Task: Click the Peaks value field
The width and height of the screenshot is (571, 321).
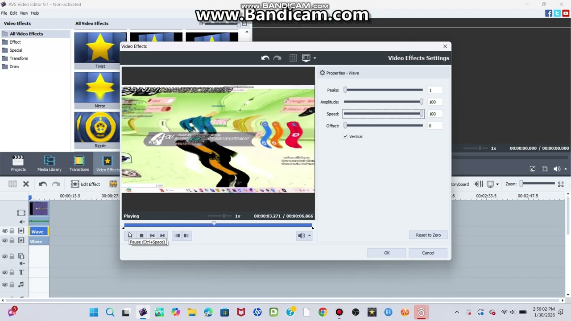Action: (x=434, y=90)
